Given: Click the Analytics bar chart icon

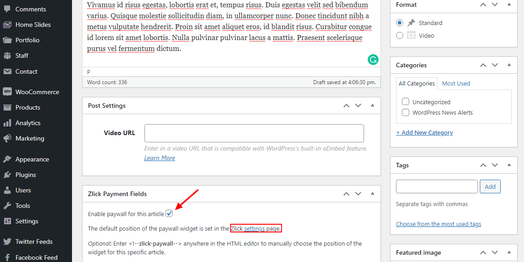Looking at the screenshot, I should (7, 123).
